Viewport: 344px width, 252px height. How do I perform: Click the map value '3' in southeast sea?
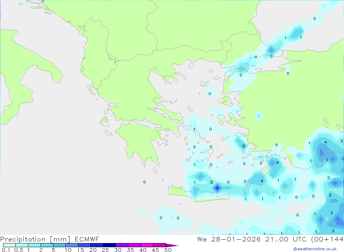click(330, 195)
